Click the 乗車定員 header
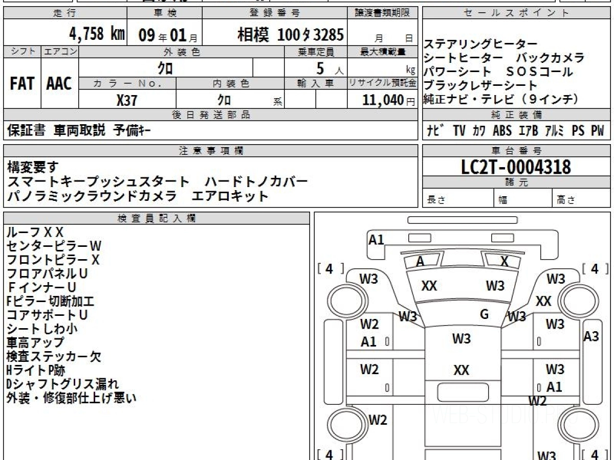This screenshot has height=460, width=614. 316,52
